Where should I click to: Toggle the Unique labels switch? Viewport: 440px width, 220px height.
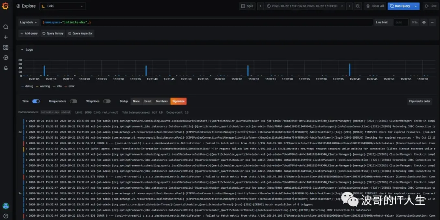coord(73,101)
